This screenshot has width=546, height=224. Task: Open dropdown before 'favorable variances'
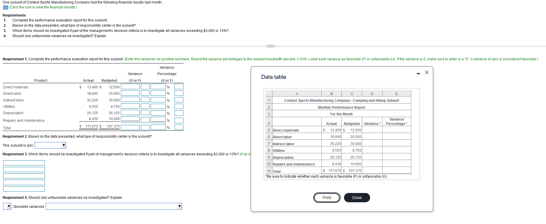[7, 206]
